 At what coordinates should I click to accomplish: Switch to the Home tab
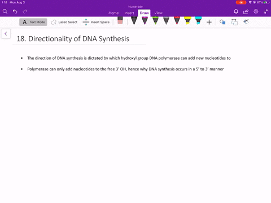click(x=113, y=13)
